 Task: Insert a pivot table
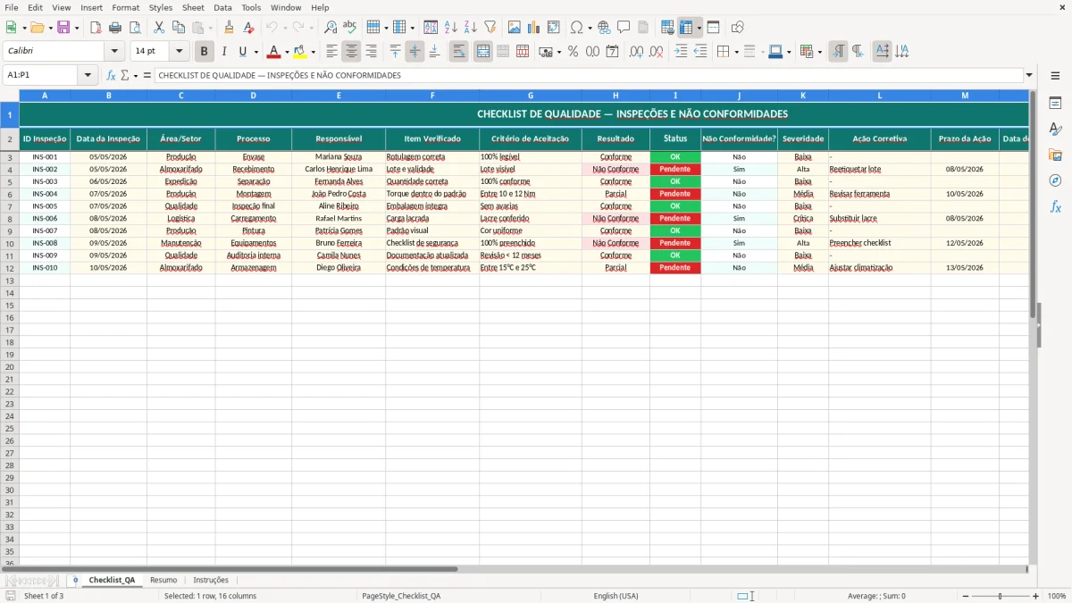click(554, 28)
